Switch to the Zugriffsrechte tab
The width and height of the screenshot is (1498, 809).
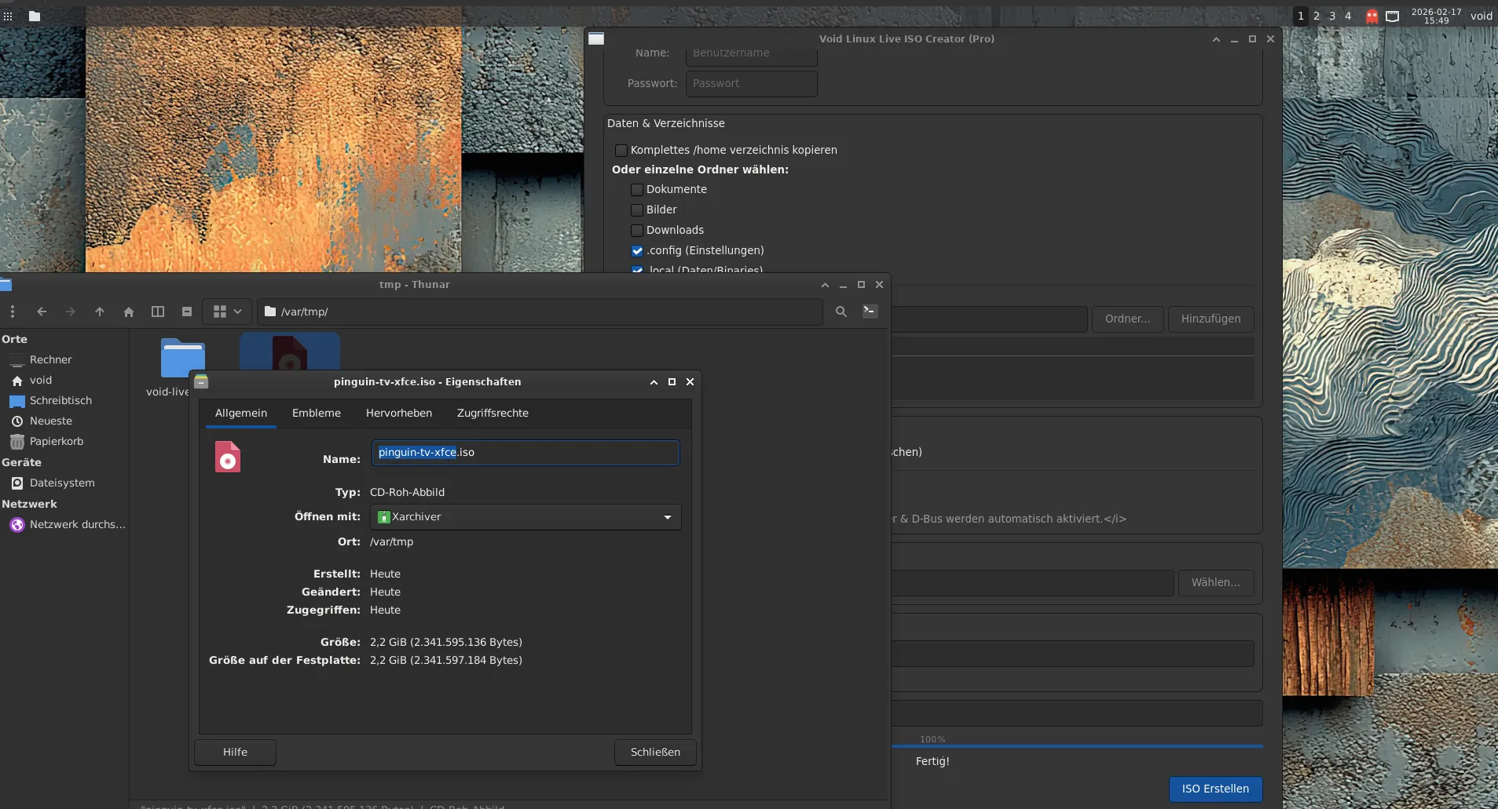tap(493, 414)
